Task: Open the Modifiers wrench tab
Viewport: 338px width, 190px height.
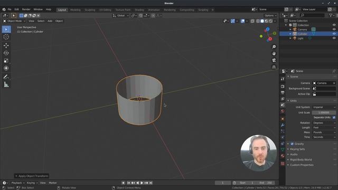Action: (283, 125)
